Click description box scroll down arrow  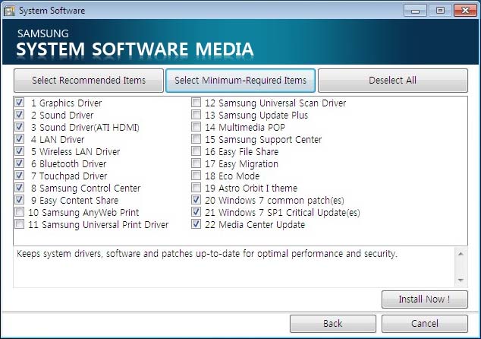(x=461, y=280)
